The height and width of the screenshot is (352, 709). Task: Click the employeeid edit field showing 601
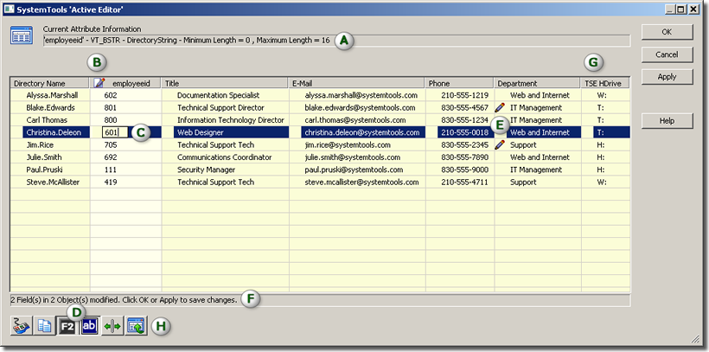(x=113, y=133)
